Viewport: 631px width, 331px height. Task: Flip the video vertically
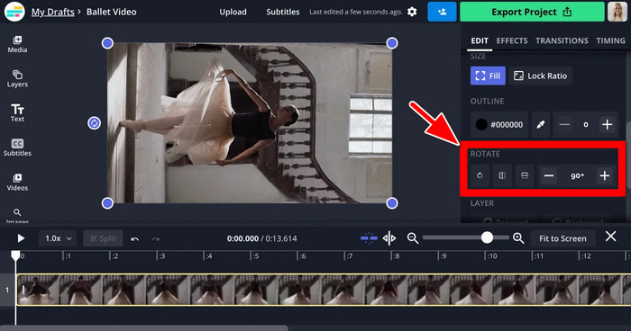tap(525, 175)
